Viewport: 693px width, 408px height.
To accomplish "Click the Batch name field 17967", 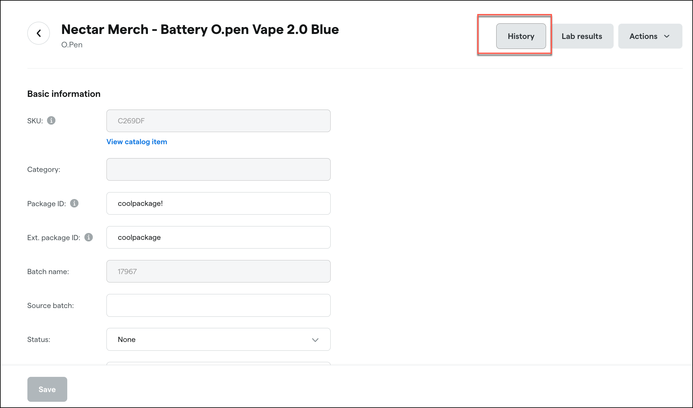I will click(x=218, y=271).
